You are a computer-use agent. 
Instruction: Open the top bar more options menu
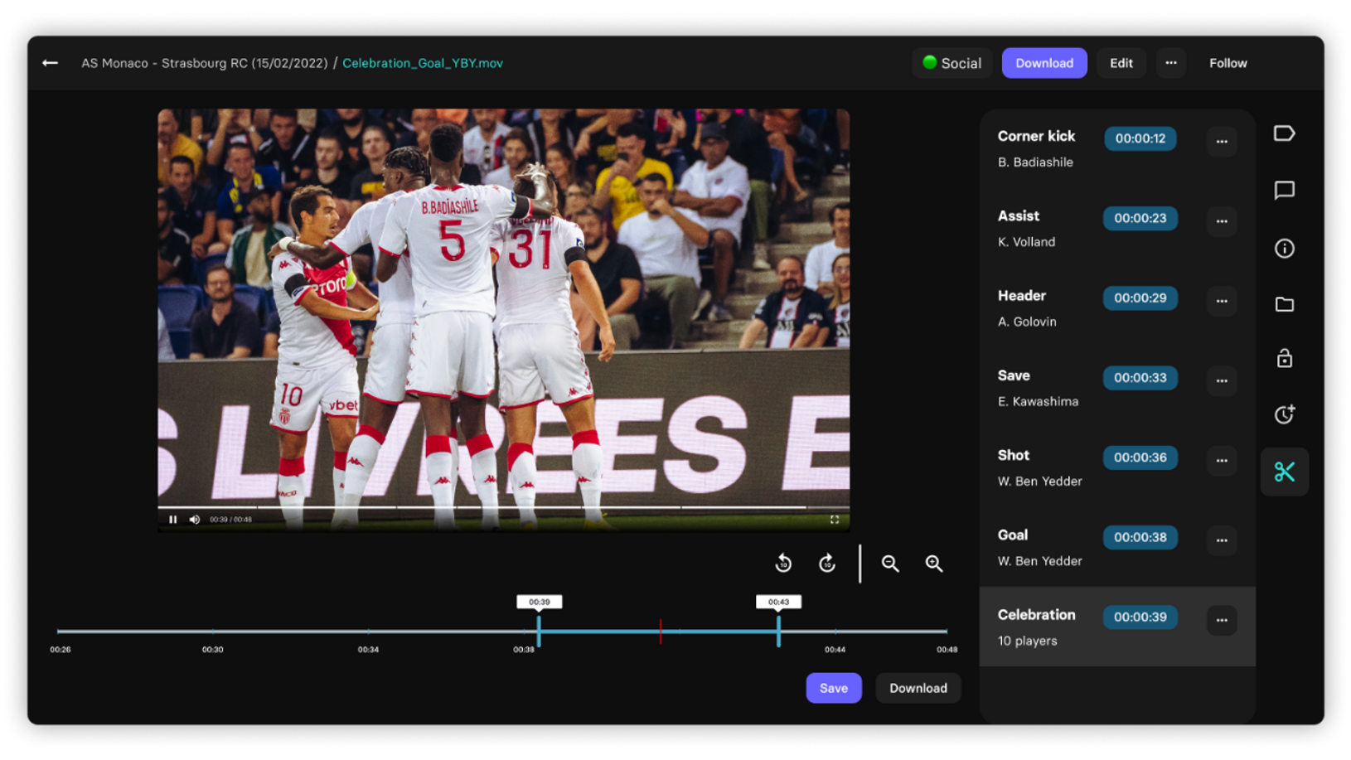(1170, 63)
